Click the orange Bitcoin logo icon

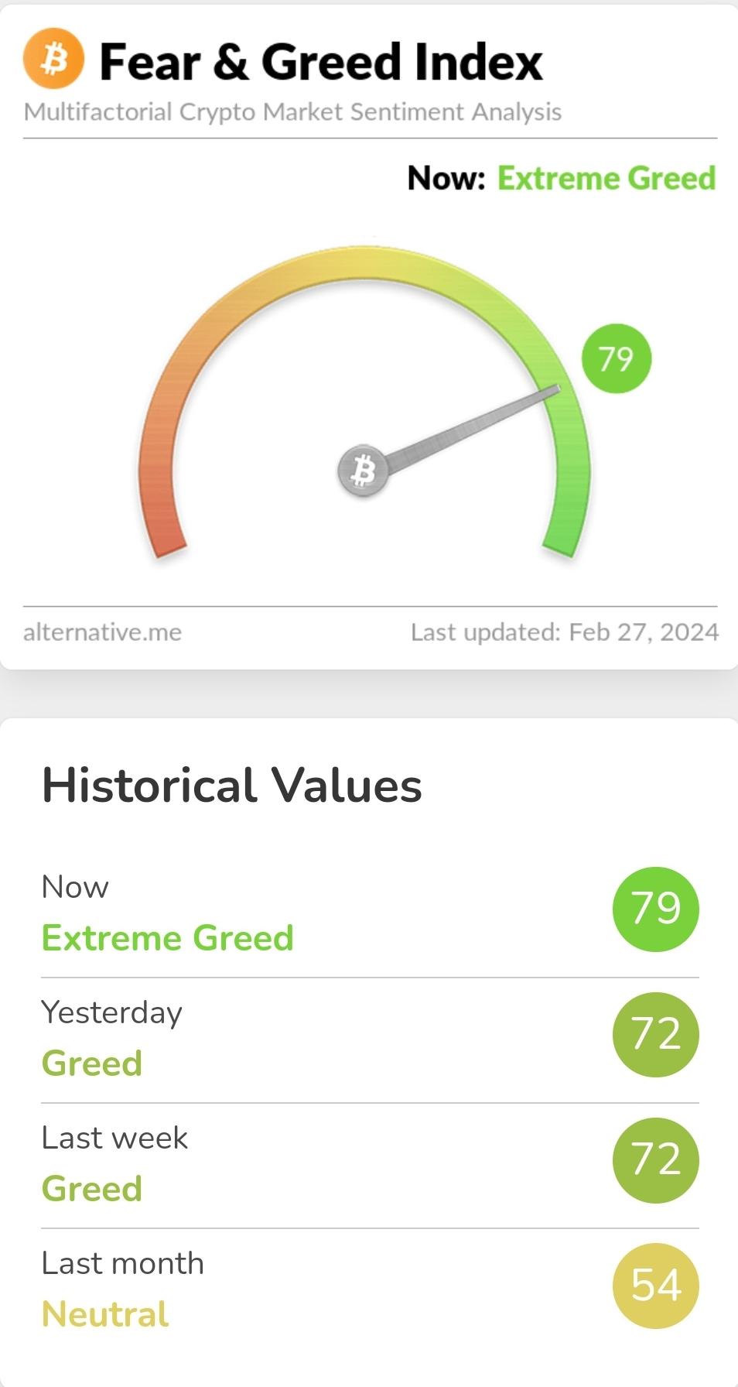53,59
